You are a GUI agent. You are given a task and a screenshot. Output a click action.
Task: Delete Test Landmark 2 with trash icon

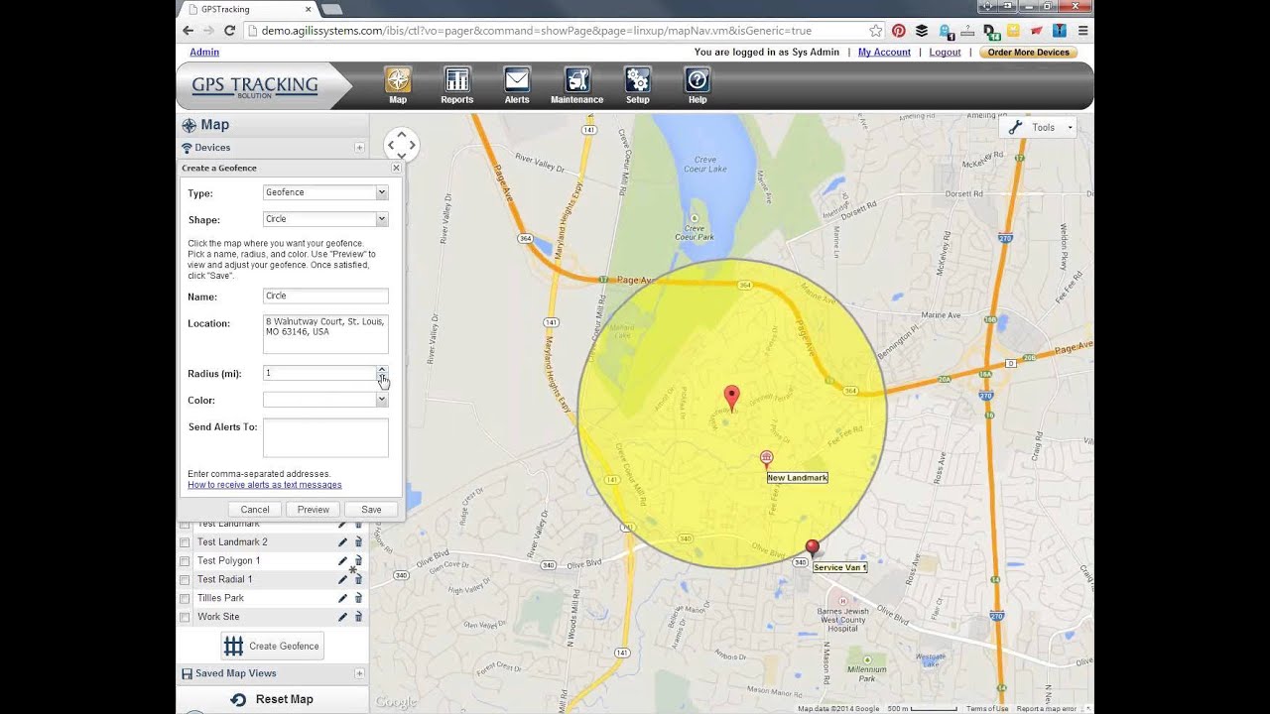pyautogui.click(x=358, y=542)
